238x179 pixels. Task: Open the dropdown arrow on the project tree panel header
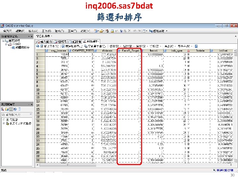coord(29,36)
